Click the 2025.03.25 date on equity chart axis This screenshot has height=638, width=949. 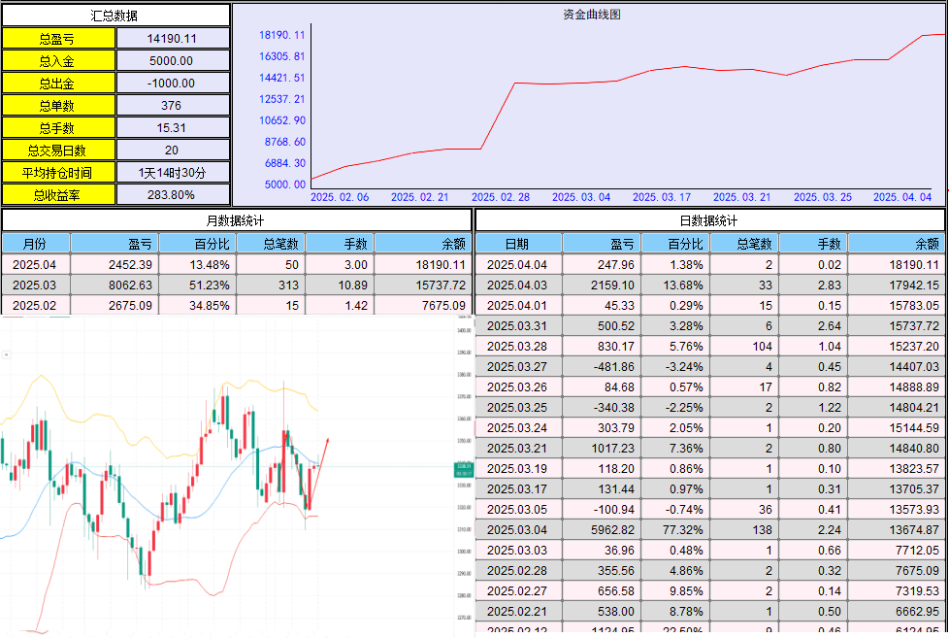coord(823,197)
